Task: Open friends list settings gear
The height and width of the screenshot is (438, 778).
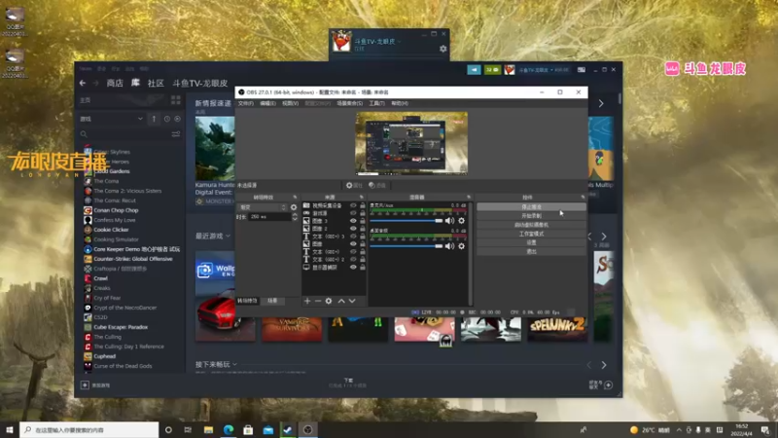Action: (442, 49)
